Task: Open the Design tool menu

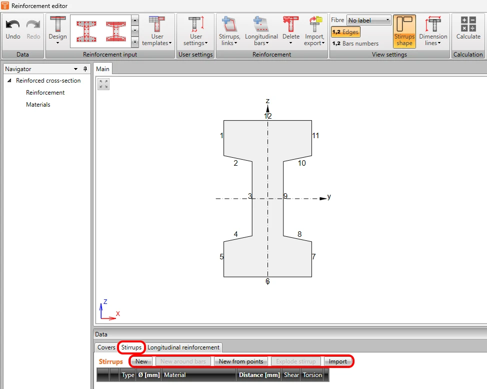Action: click(x=58, y=31)
